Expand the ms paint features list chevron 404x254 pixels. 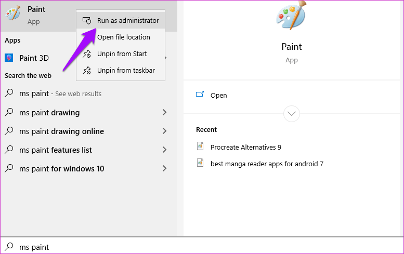tap(164, 150)
